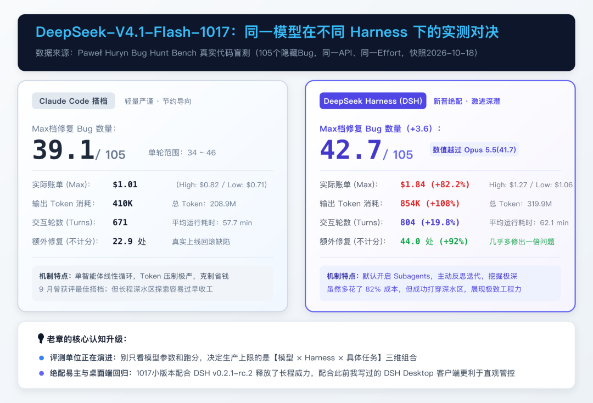Click the 新晋绝配 · 激进深潜 tagline
Screen dimensions: 593x403
click(x=467, y=102)
